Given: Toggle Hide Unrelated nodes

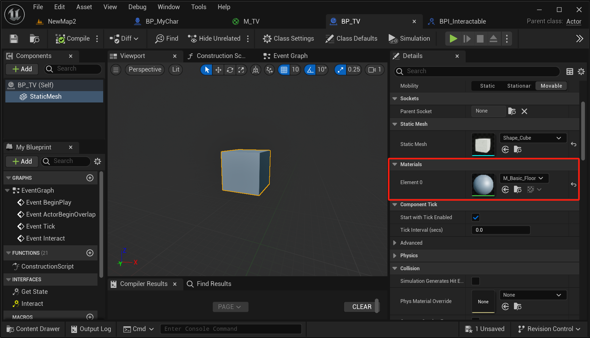Looking at the screenshot, I should point(214,38).
